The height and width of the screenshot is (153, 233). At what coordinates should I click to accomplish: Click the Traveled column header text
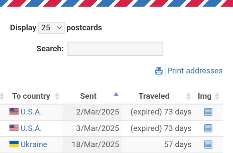154,96
